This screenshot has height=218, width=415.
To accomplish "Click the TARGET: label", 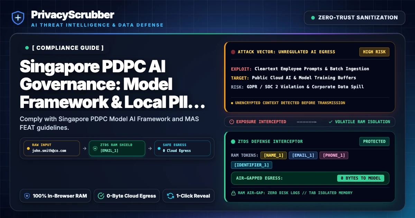I will point(240,78).
